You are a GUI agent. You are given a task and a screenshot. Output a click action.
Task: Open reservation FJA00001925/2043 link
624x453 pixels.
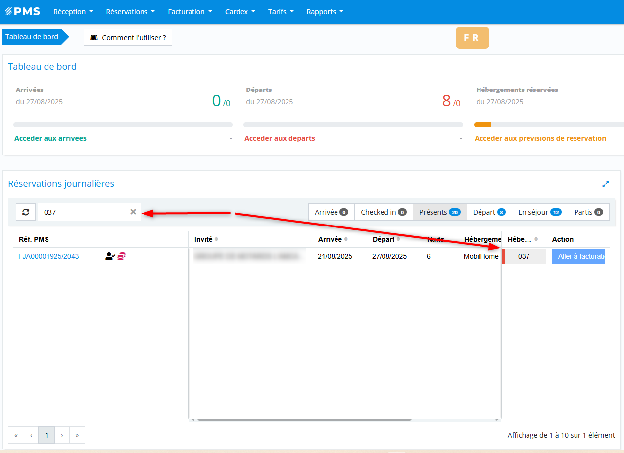click(48, 256)
